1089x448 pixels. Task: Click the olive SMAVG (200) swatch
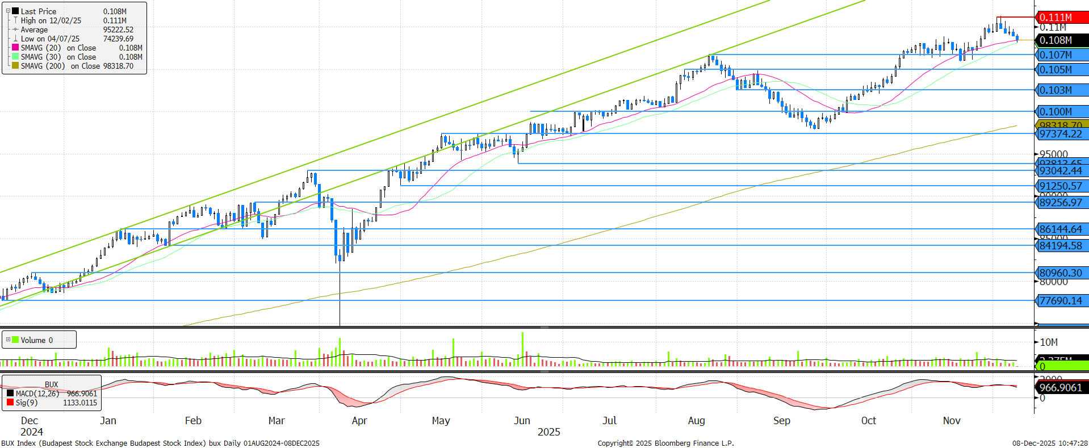15,66
